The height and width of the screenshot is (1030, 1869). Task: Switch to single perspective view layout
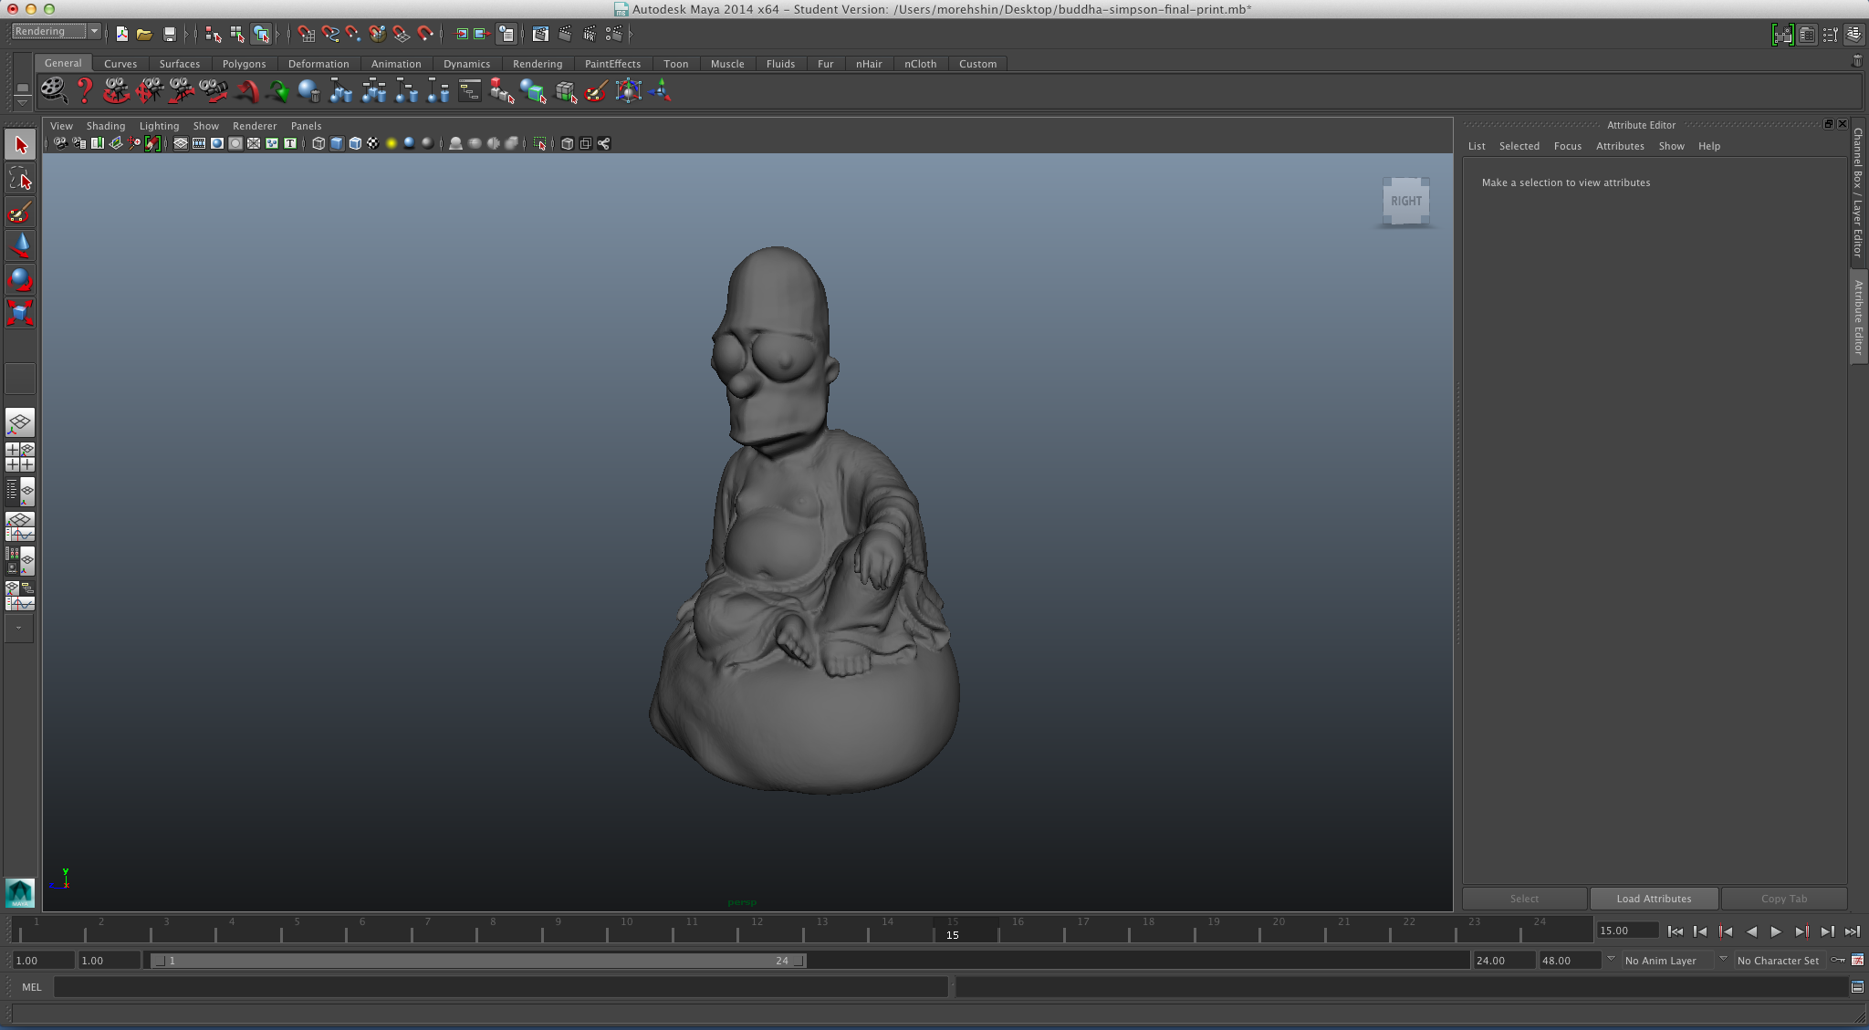click(20, 422)
